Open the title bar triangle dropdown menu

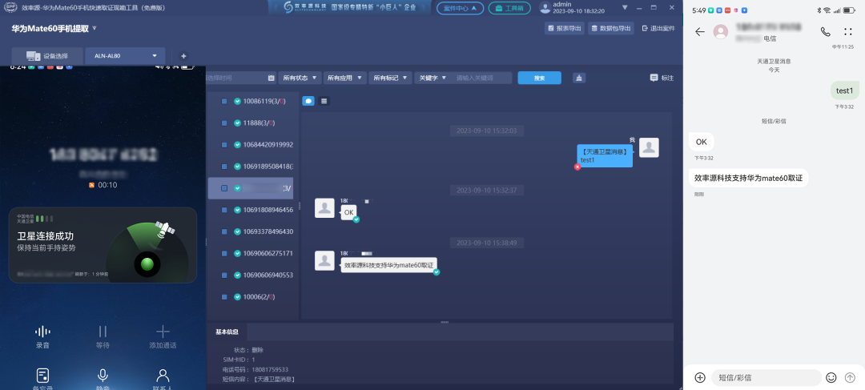click(625, 8)
